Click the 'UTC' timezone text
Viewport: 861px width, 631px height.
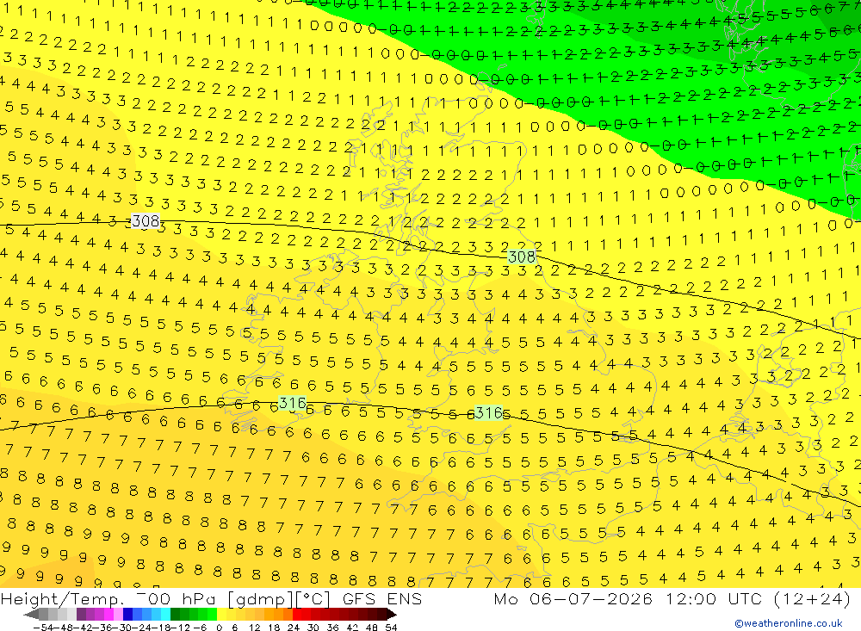click(x=746, y=598)
